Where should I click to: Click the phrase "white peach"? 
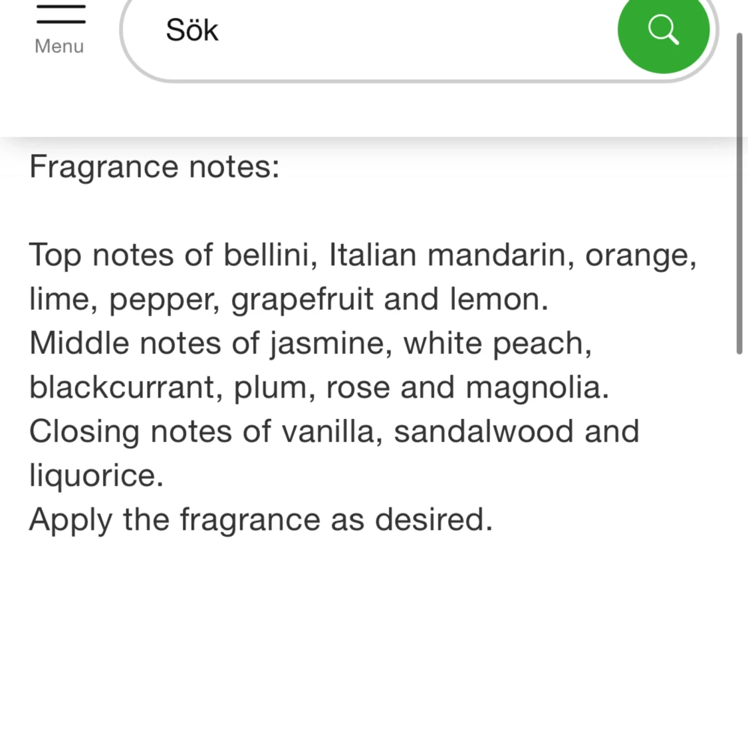pyautogui.click(x=497, y=343)
